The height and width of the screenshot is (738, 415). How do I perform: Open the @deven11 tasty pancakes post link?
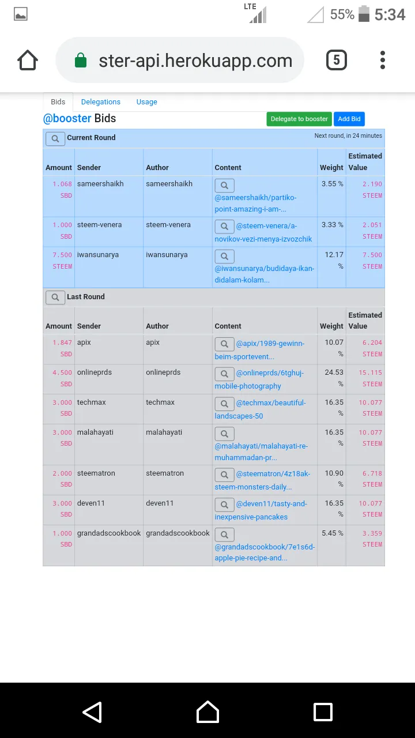261,510
